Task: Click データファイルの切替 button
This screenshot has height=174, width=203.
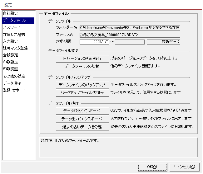Action: [82, 66]
